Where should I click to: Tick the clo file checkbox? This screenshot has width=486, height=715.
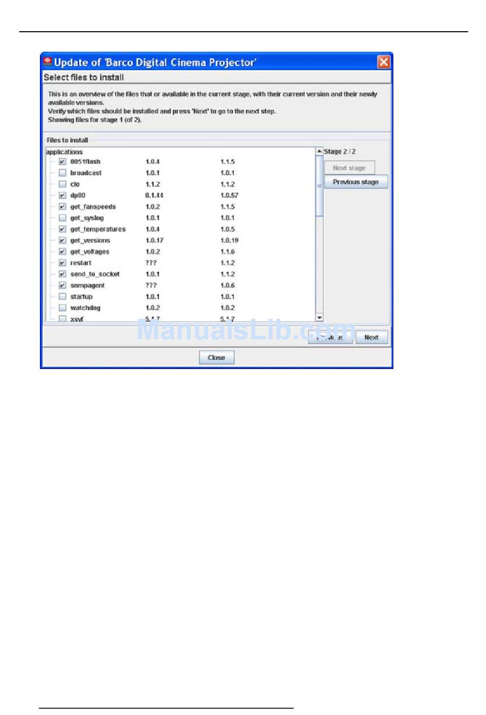click(x=62, y=184)
